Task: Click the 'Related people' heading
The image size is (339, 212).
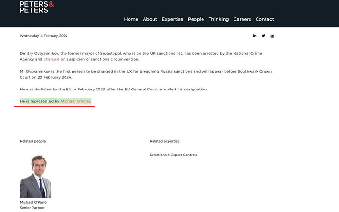Action: click(x=32, y=141)
